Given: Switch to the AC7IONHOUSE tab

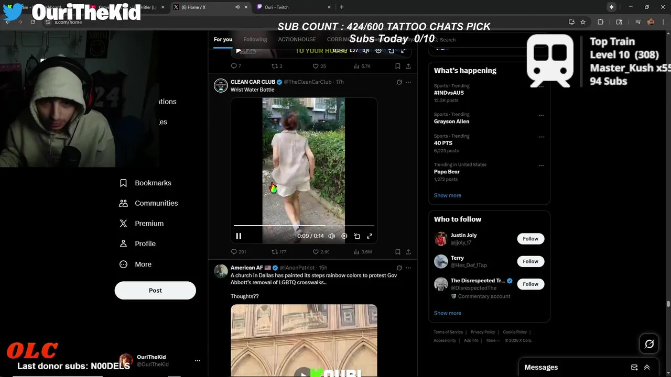Looking at the screenshot, I should (297, 39).
